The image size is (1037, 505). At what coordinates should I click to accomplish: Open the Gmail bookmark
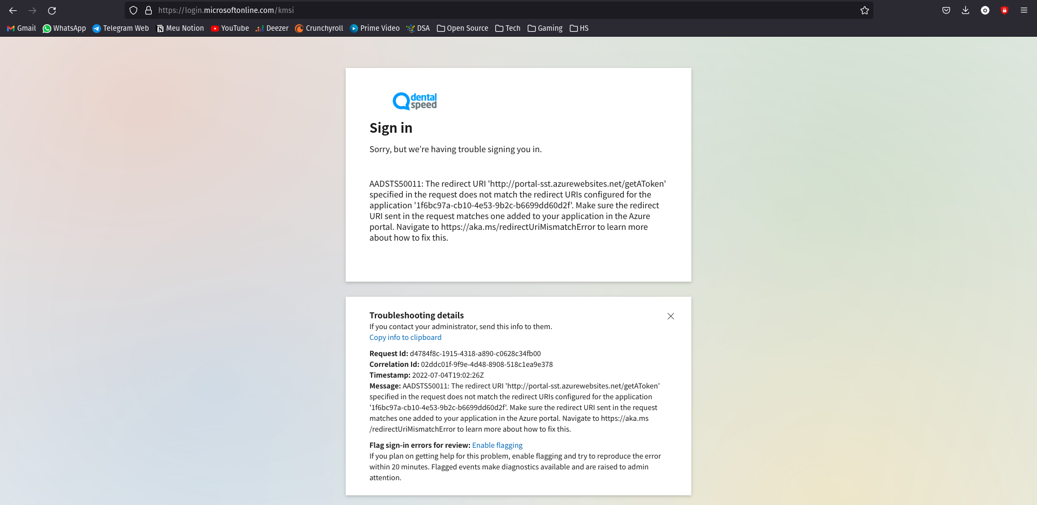[x=22, y=28]
